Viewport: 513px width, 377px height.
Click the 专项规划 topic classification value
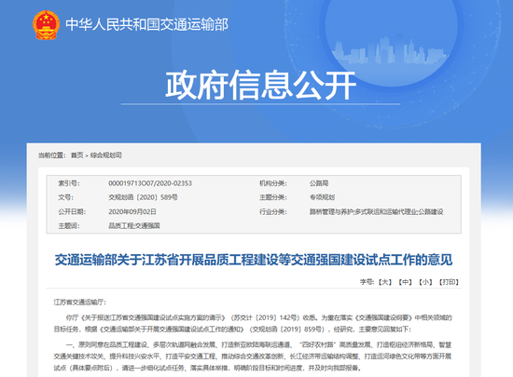pos(323,197)
